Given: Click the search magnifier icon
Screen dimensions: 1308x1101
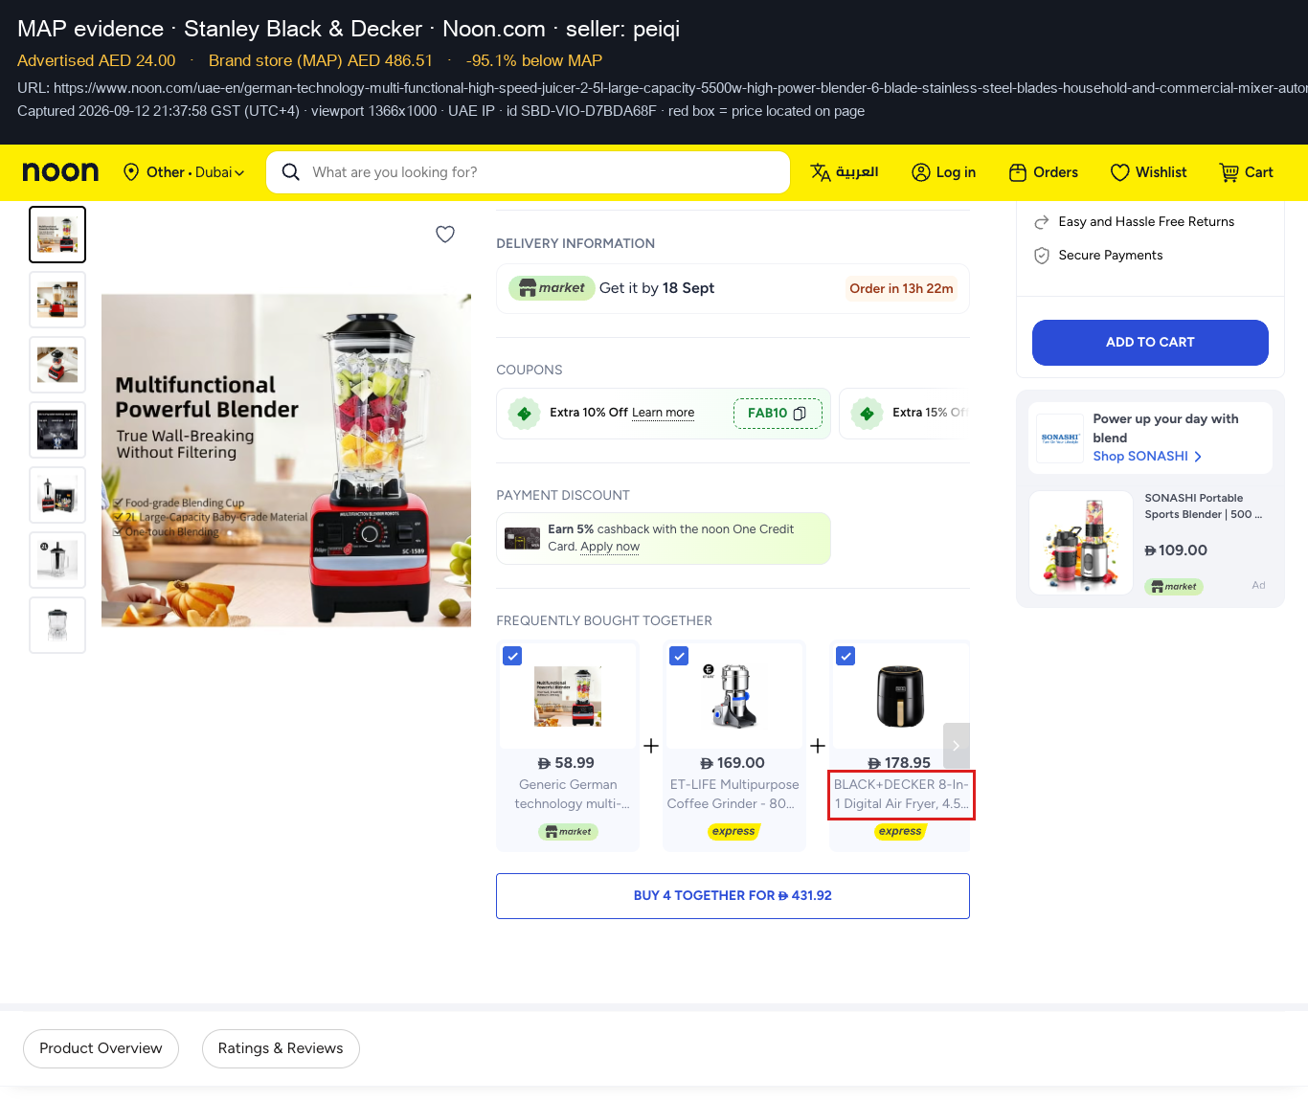Looking at the screenshot, I should (x=291, y=172).
